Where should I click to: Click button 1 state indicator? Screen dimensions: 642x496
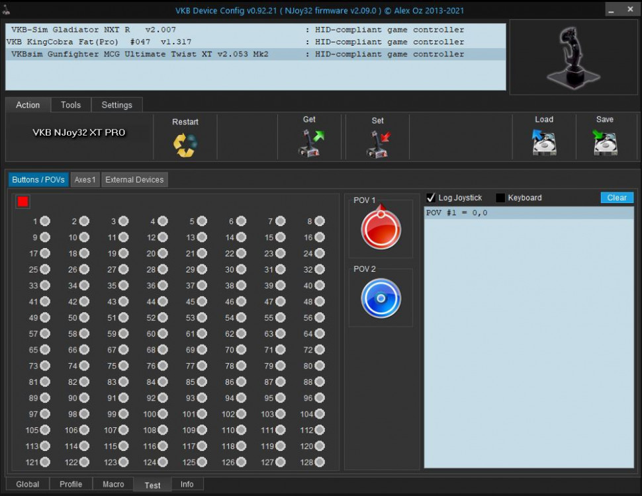44,221
